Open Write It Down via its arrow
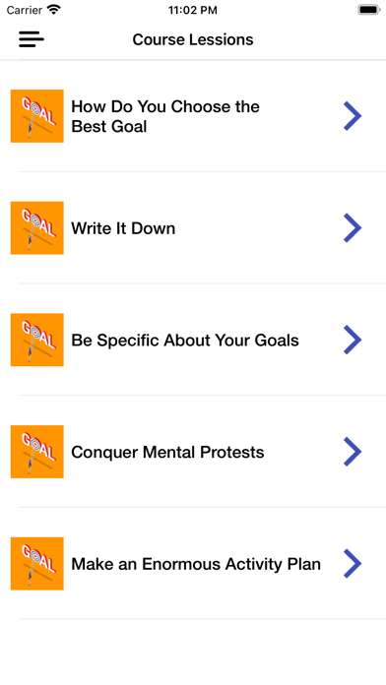The image size is (386, 685). (x=353, y=228)
